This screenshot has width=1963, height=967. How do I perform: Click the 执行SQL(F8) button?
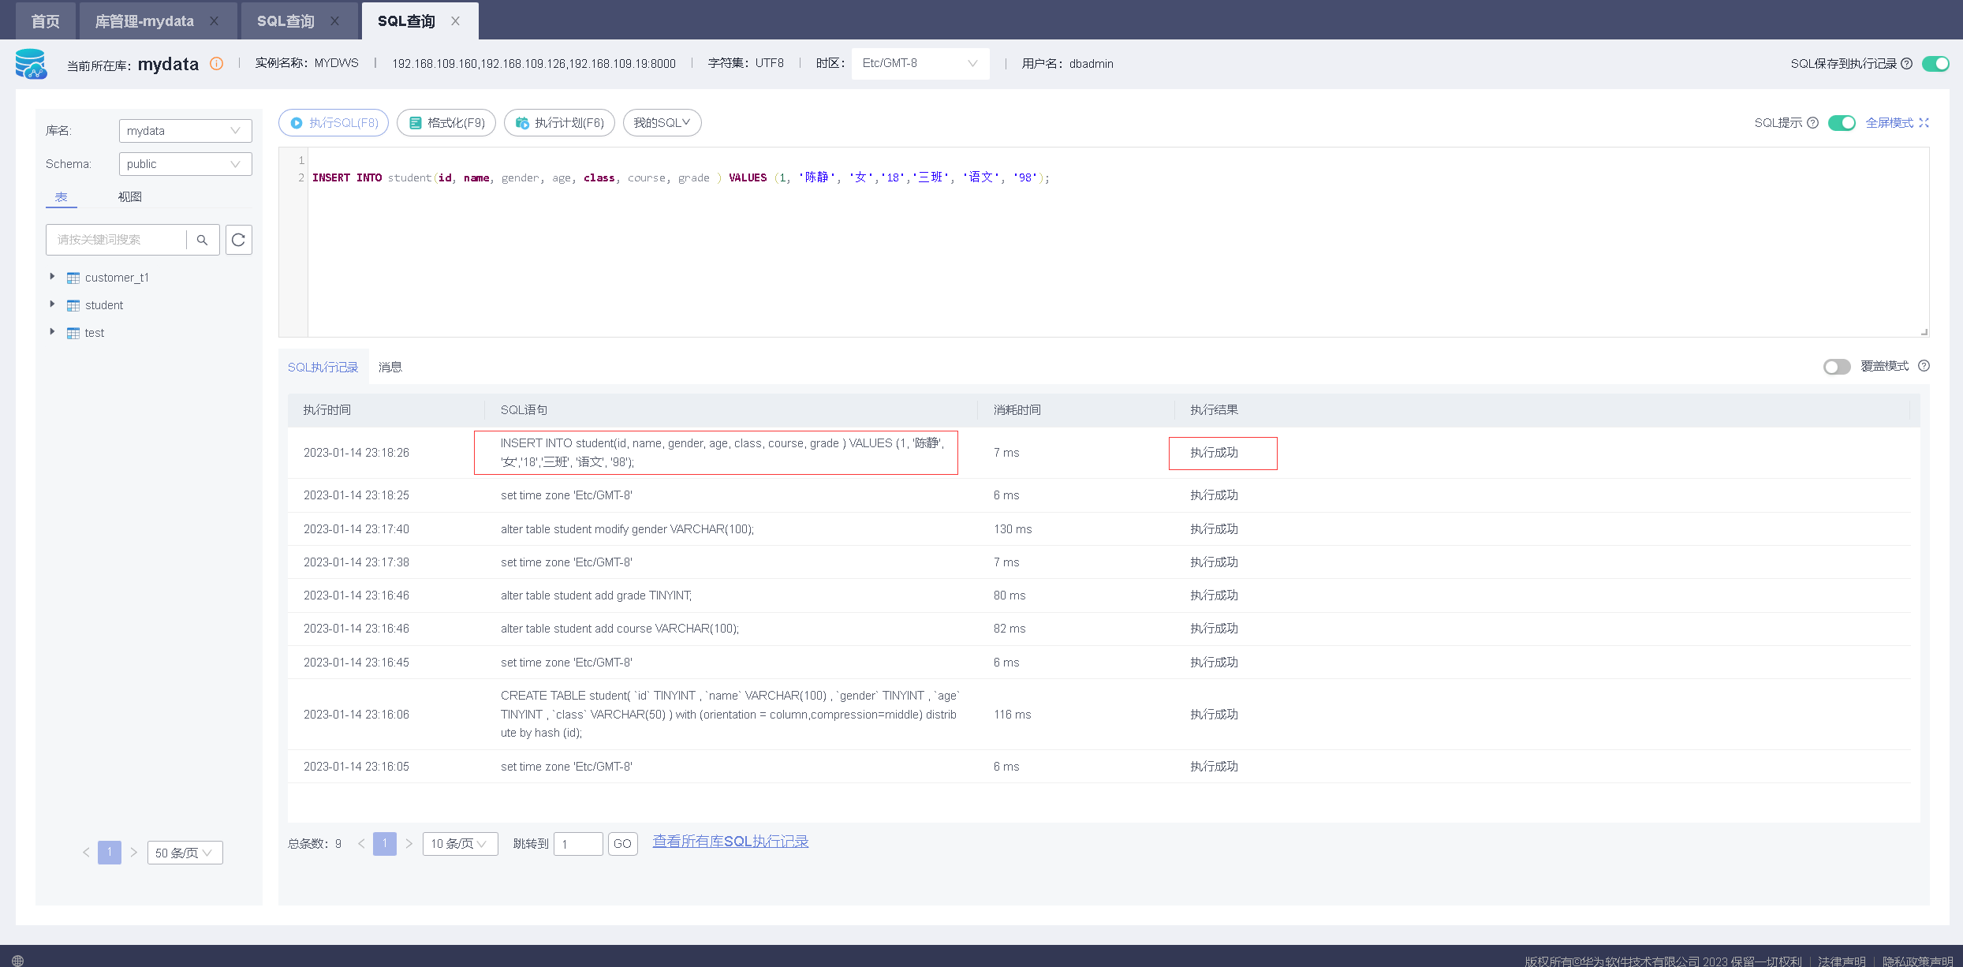click(334, 123)
